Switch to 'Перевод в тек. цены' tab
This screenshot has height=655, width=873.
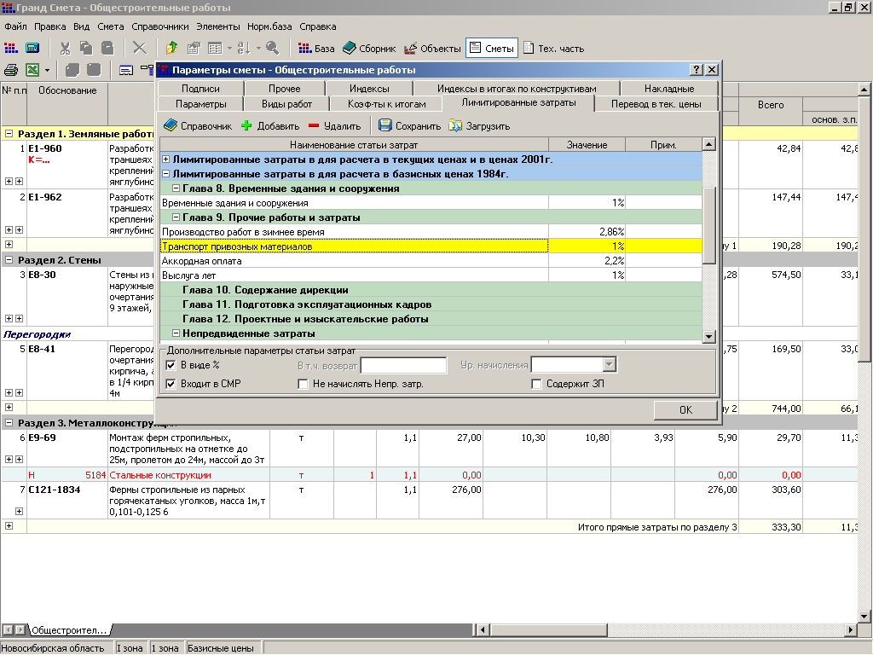(656, 104)
